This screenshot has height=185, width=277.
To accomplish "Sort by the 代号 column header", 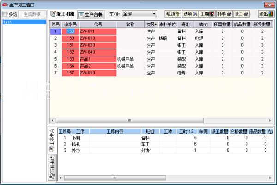I will pos(98,25).
